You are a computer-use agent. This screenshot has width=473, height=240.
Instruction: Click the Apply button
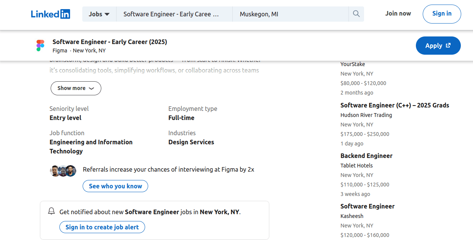[x=438, y=46]
